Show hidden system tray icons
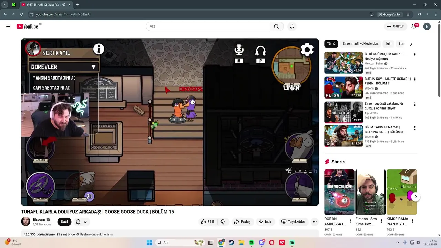The image size is (441, 248). click(x=398, y=242)
